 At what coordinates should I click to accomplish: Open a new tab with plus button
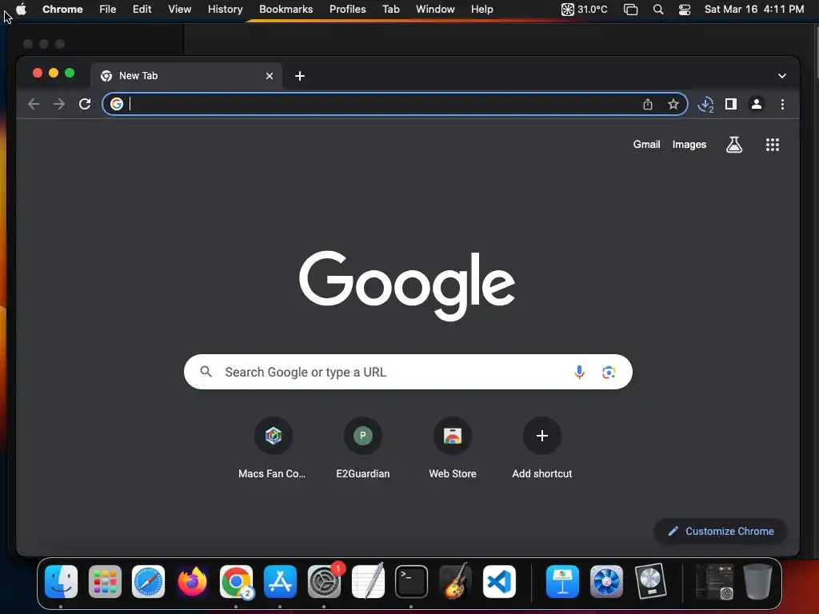[x=300, y=76]
